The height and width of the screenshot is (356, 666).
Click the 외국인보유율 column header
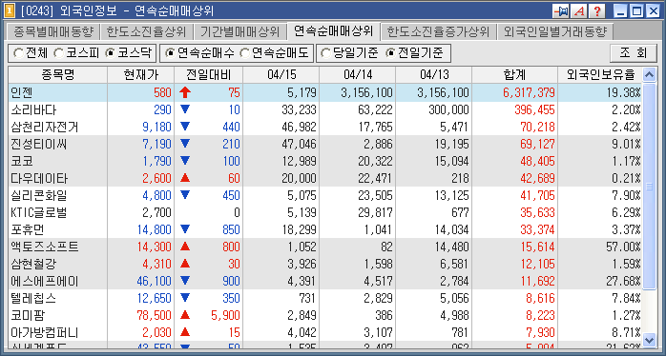600,75
